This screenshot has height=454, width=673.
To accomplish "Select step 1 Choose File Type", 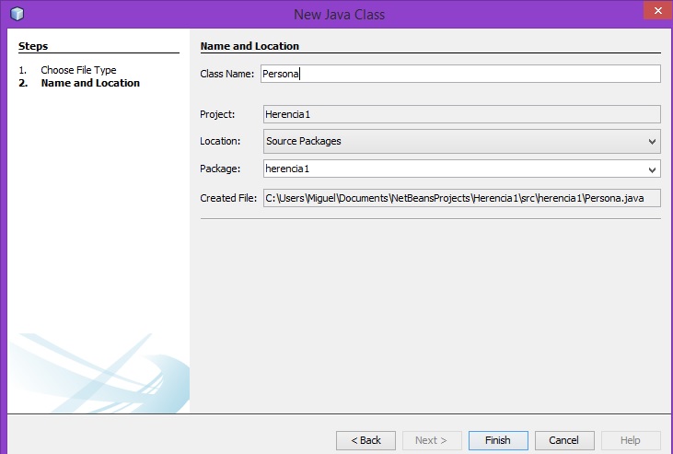I will [x=78, y=70].
